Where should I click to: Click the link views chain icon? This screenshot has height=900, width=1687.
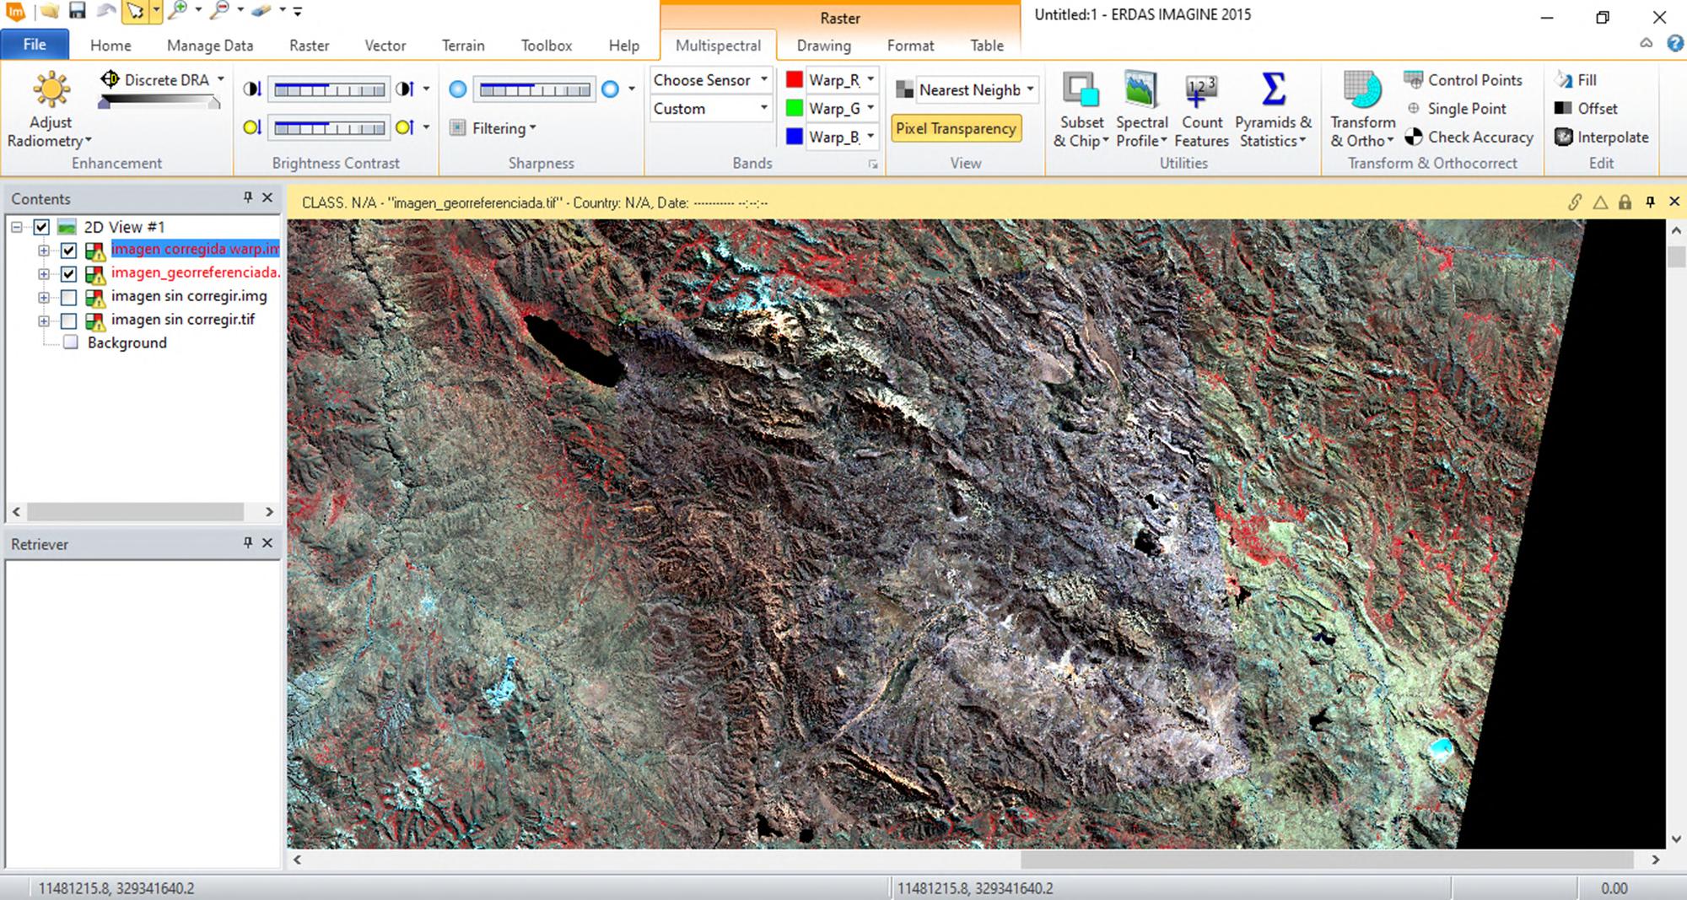pos(1575,202)
